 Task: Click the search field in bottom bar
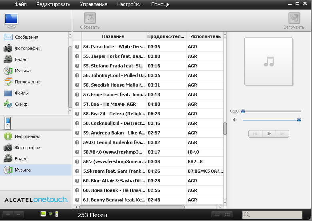[x=277, y=215]
